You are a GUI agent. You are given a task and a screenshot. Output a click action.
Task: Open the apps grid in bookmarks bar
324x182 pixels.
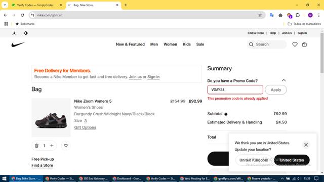pos(6,24)
